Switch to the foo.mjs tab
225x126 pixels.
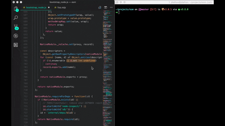click(61, 8)
